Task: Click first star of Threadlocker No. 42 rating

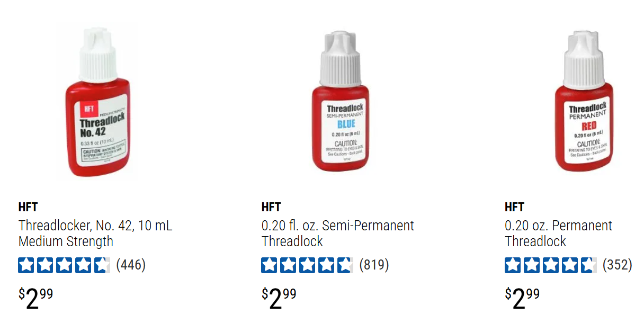Action: tap(26, 265)
